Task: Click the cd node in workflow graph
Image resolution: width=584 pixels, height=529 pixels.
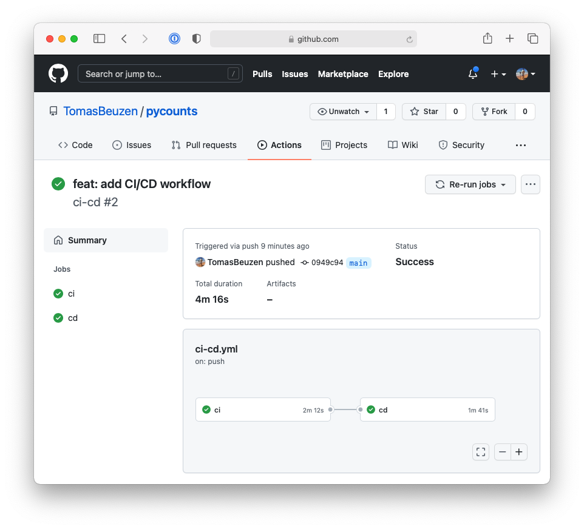Action: (427, 409)
